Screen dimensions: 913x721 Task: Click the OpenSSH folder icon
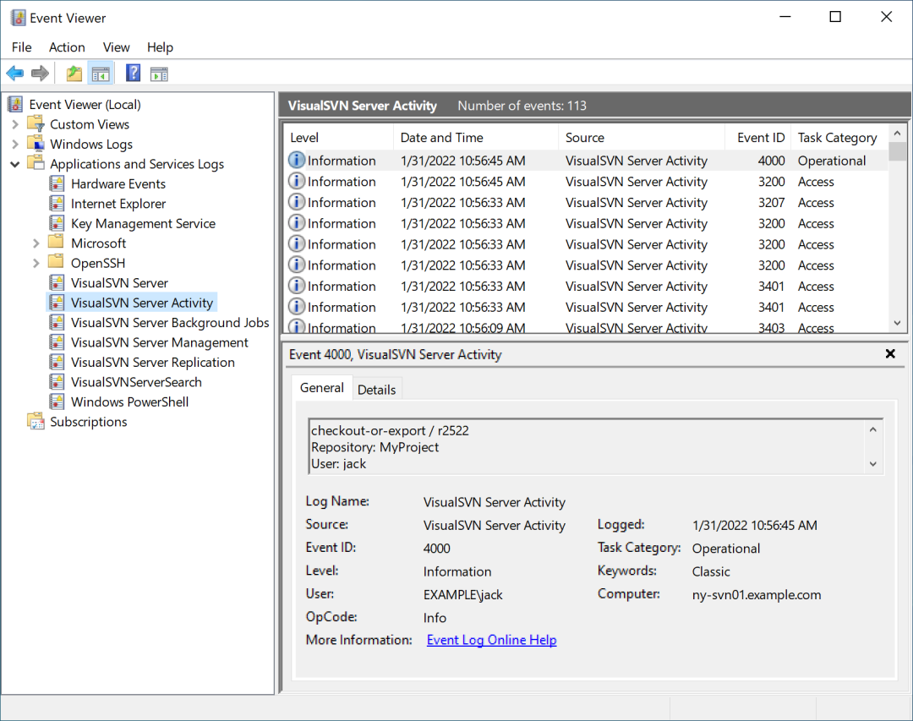tap(57, 262)
